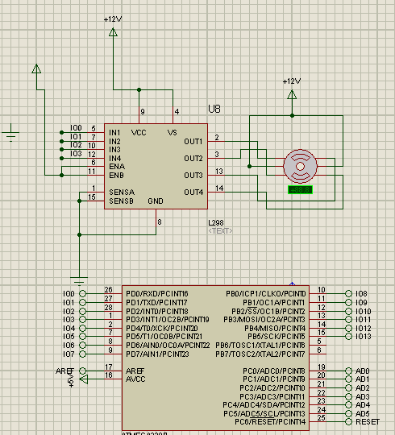
Task: Select the ATmega microcontroller body
Action: click(215, 358)
